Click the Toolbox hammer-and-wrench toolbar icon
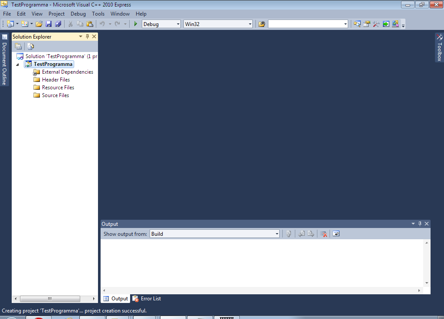The height and width of the screenshot is (319, 444). coord(376,24)
